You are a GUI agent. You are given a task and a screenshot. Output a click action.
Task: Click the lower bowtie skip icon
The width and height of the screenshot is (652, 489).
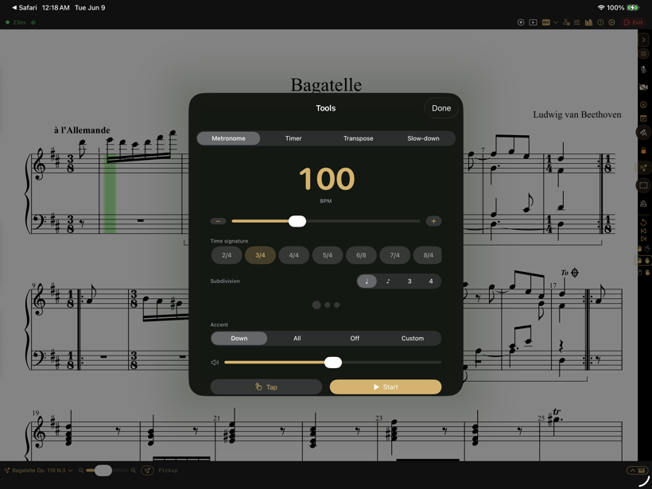tap(644, 239)
